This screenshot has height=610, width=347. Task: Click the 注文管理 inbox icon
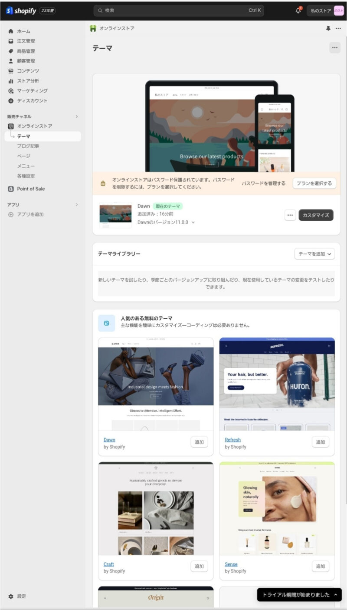coord(11,41)
